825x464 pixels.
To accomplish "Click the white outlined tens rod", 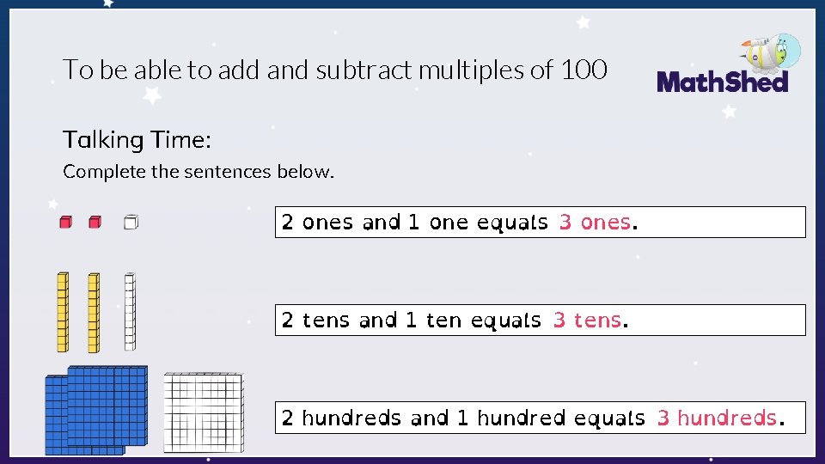I will tap(130, 312).
